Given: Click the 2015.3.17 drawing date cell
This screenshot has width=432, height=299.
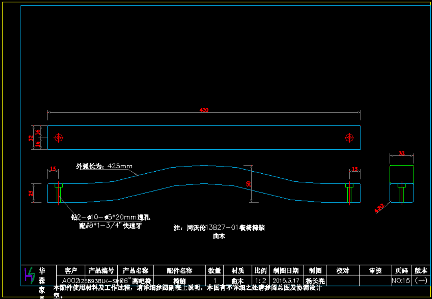Looking at the screenshot, I should [x=286, y=281].
